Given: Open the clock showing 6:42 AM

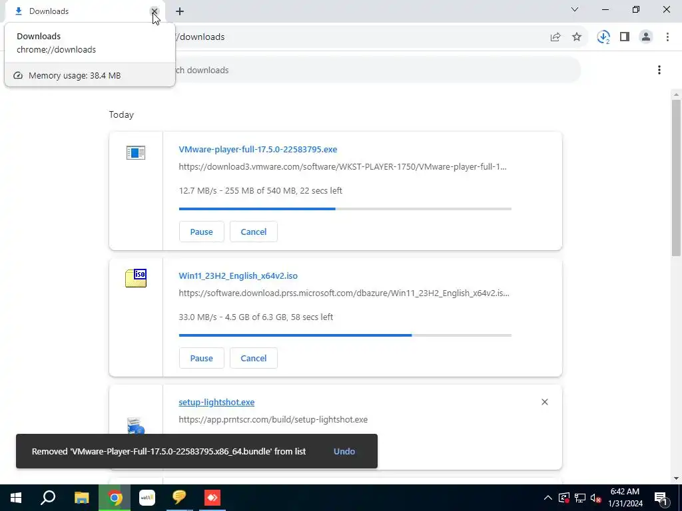Looking at the screenshot, I should click(625, 498).
